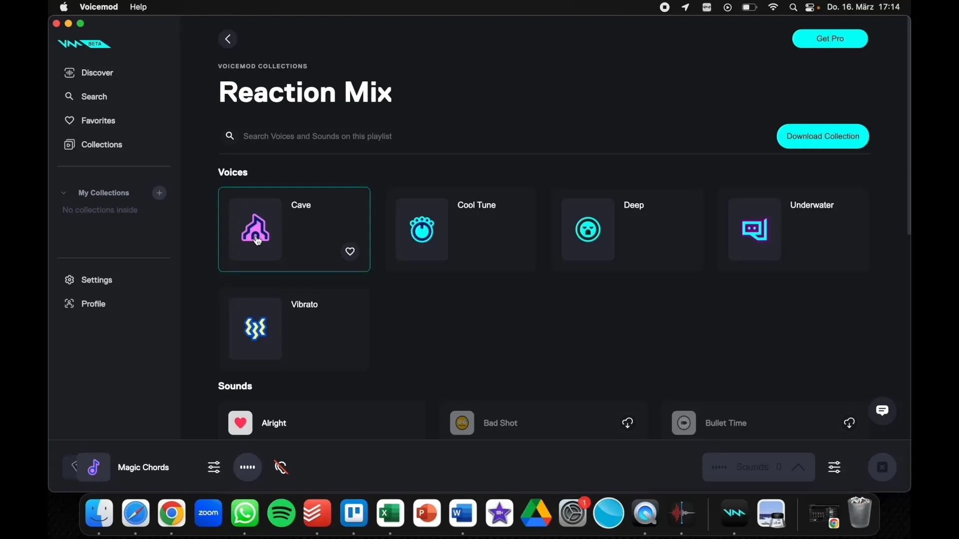
Task: Click the Sounds mixer slider icon
Action: pyautogui.click(x=835, y=467)
